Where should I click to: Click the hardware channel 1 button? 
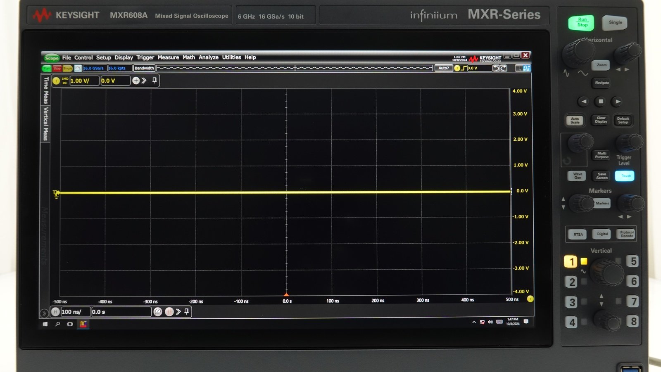[571, 261]
